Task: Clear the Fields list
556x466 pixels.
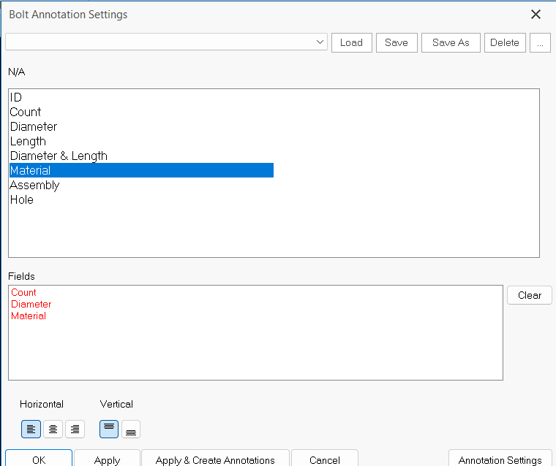Action: point(529,295)
